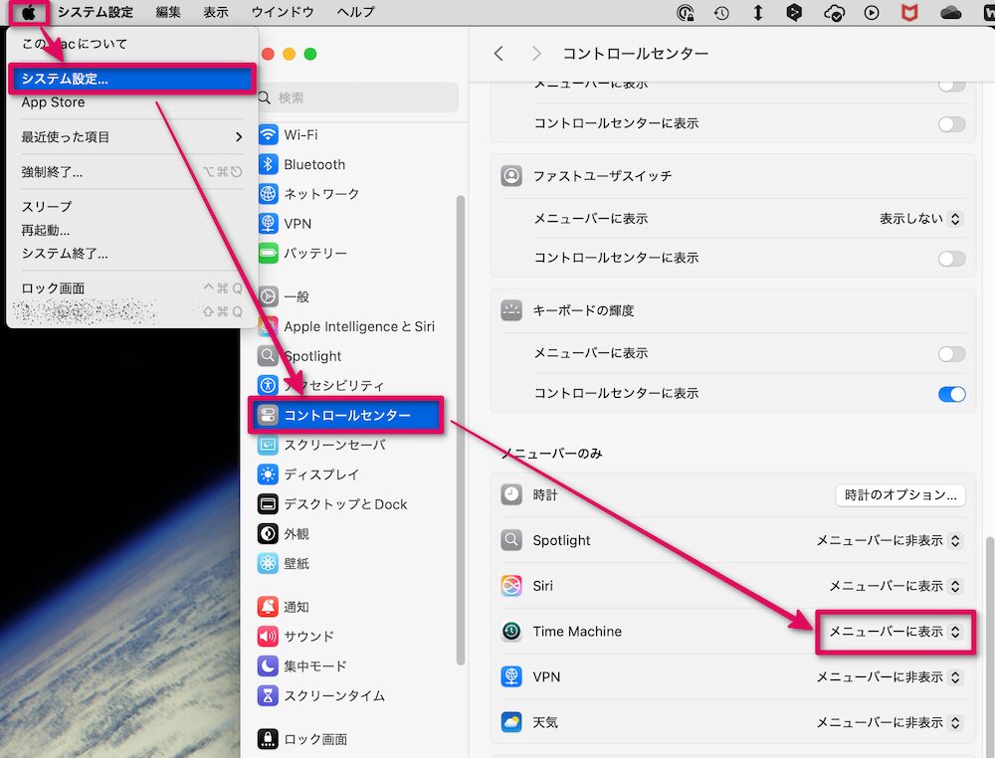
Task: Open the ヘルプ menu
Action: tap(355, 12)
